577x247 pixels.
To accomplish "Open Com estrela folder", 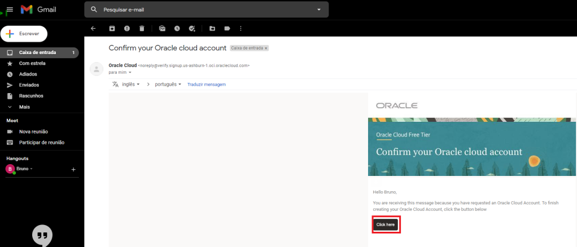I will pos(40,63).
